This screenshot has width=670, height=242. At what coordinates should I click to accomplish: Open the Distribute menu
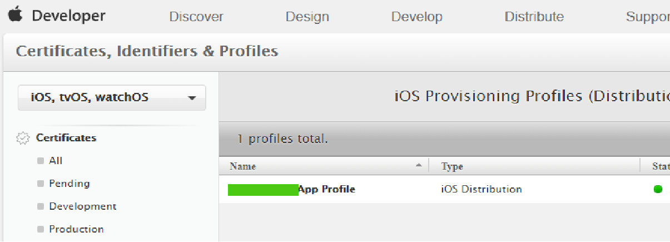(534, 17)
